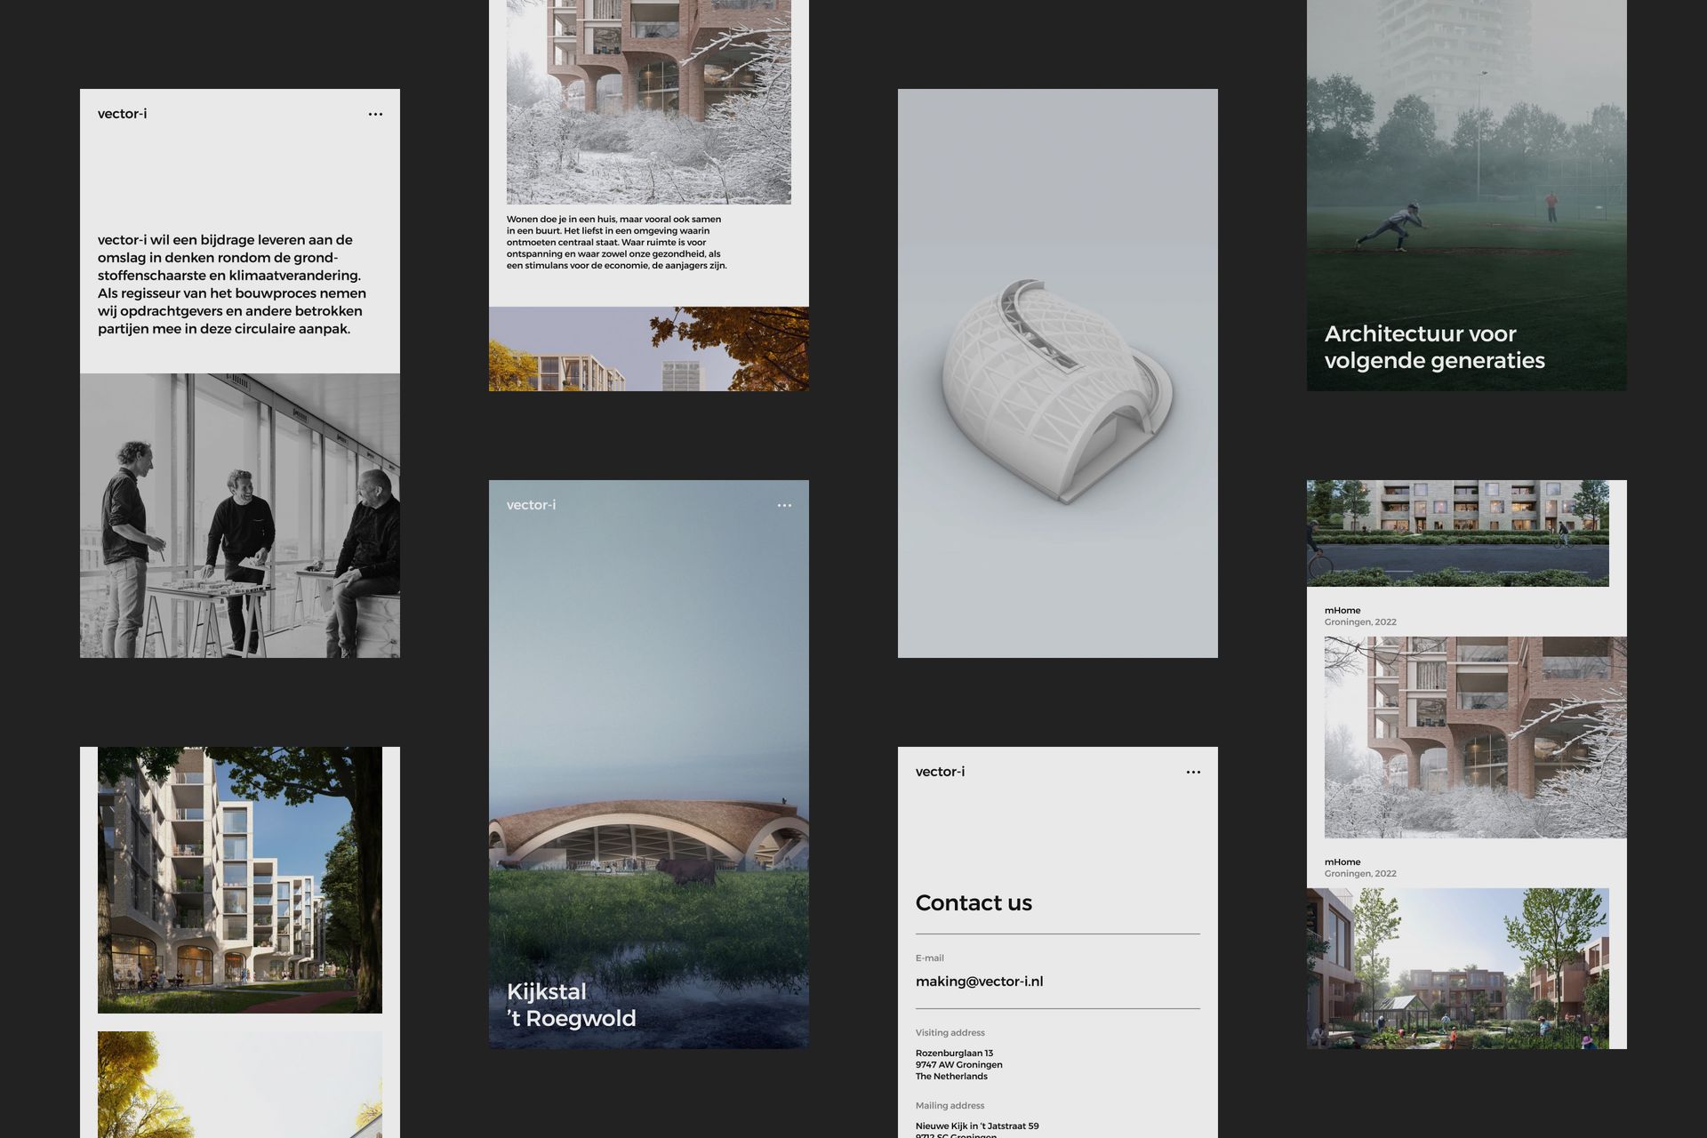The width and height of the screenshot is (1707, 1138).
Task: Open the Kijkstal 't Roegwold project title
Action: pyautogui.click(x=571, y=1005)
